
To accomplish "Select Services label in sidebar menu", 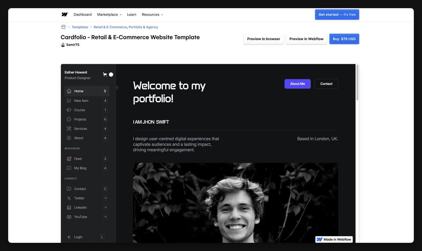I will [x=81, y=129].
